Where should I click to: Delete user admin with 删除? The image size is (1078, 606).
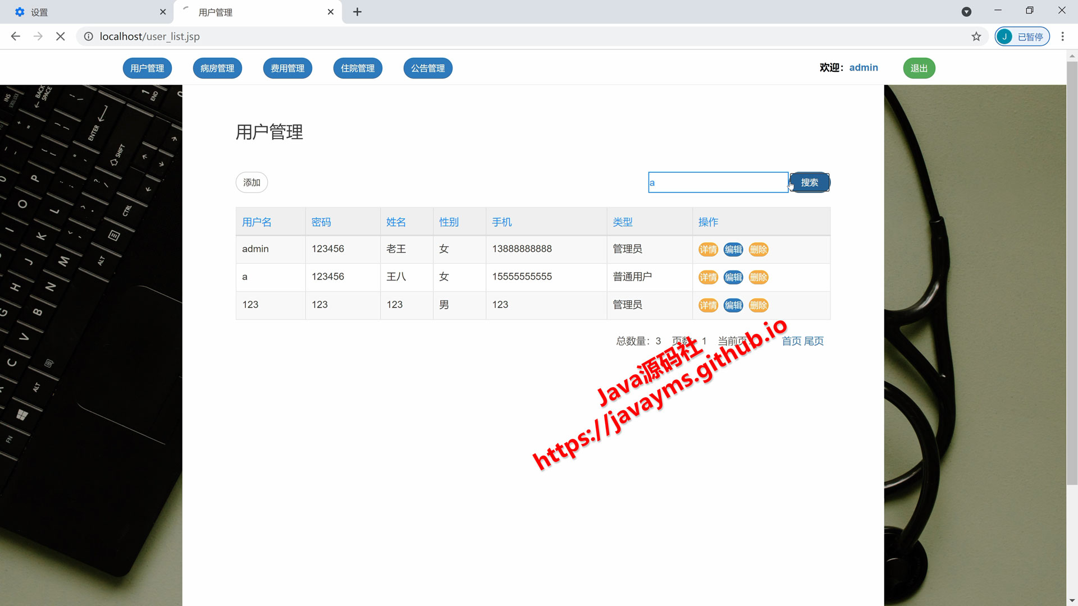(x=759, y=250)
